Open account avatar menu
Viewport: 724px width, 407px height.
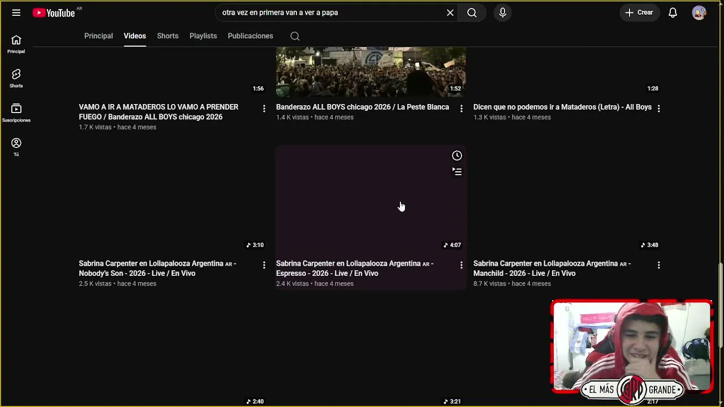click(x=699, y=12)
